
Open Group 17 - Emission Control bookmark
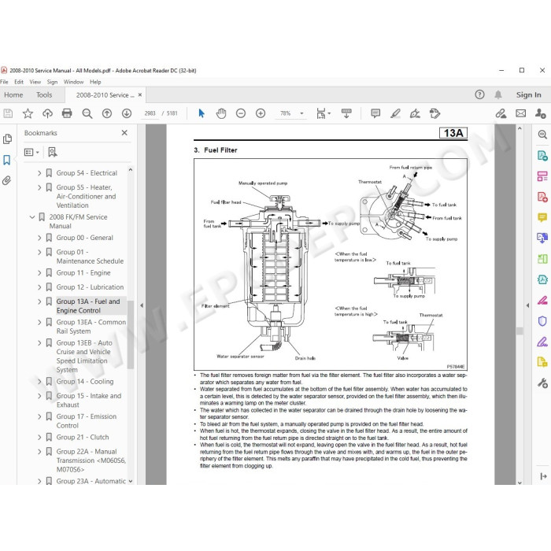tap(87, 420)
